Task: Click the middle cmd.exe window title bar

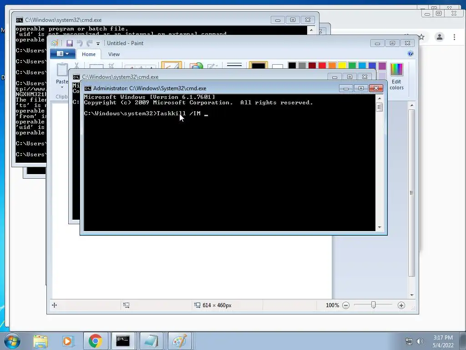Action: 199,77
